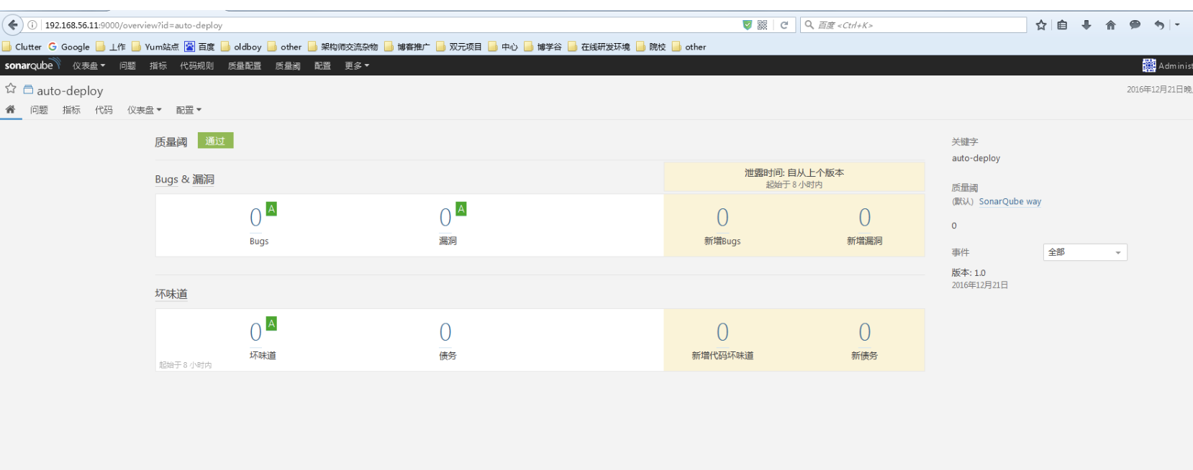The width and height of the screenshot is (1193, 470).
Task: Open the 双元项目 bookmark folder
Action: tap(459, 47)
